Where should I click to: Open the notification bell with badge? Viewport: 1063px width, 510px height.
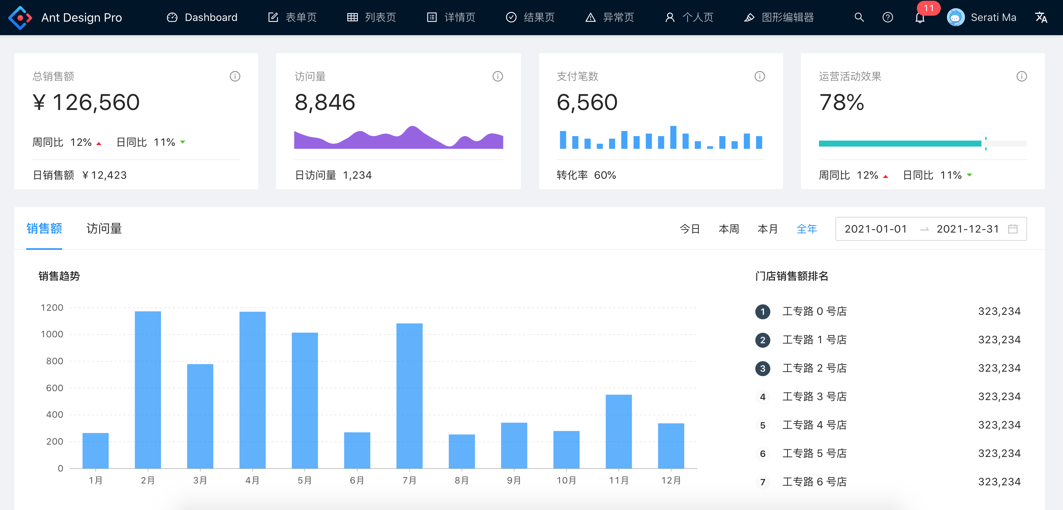click(x=919, y=18)
